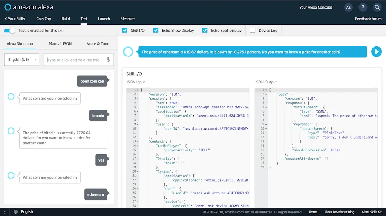386x216 pixels.
Task: Open the Build menu tab
Action: click(x=66, y=19)
